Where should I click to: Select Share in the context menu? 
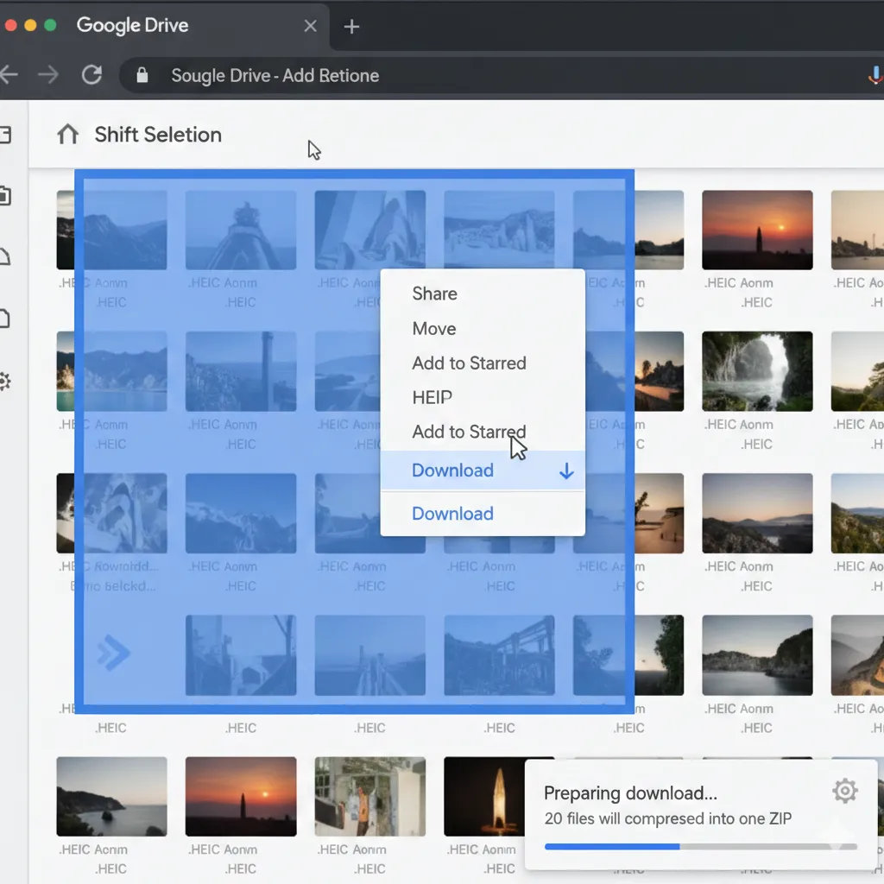click(x=435, y=294)
